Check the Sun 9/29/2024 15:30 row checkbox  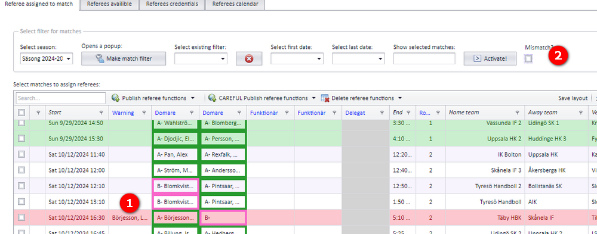(21, 138)
